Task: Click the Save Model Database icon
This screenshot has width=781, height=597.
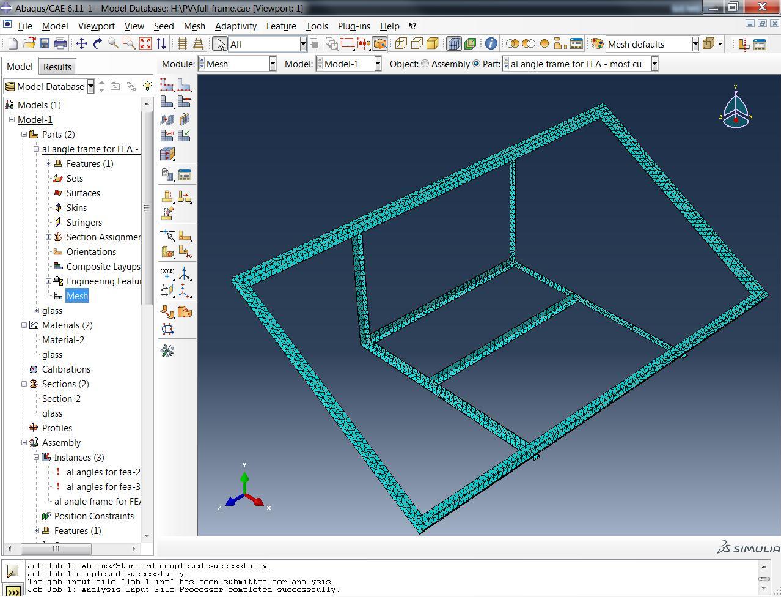Action: [45, 44]
